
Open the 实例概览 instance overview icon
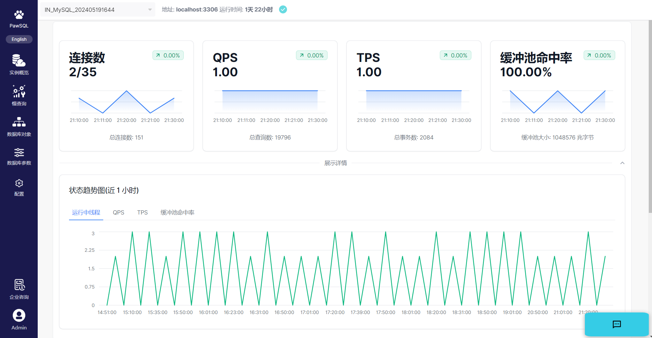[19, 60]
